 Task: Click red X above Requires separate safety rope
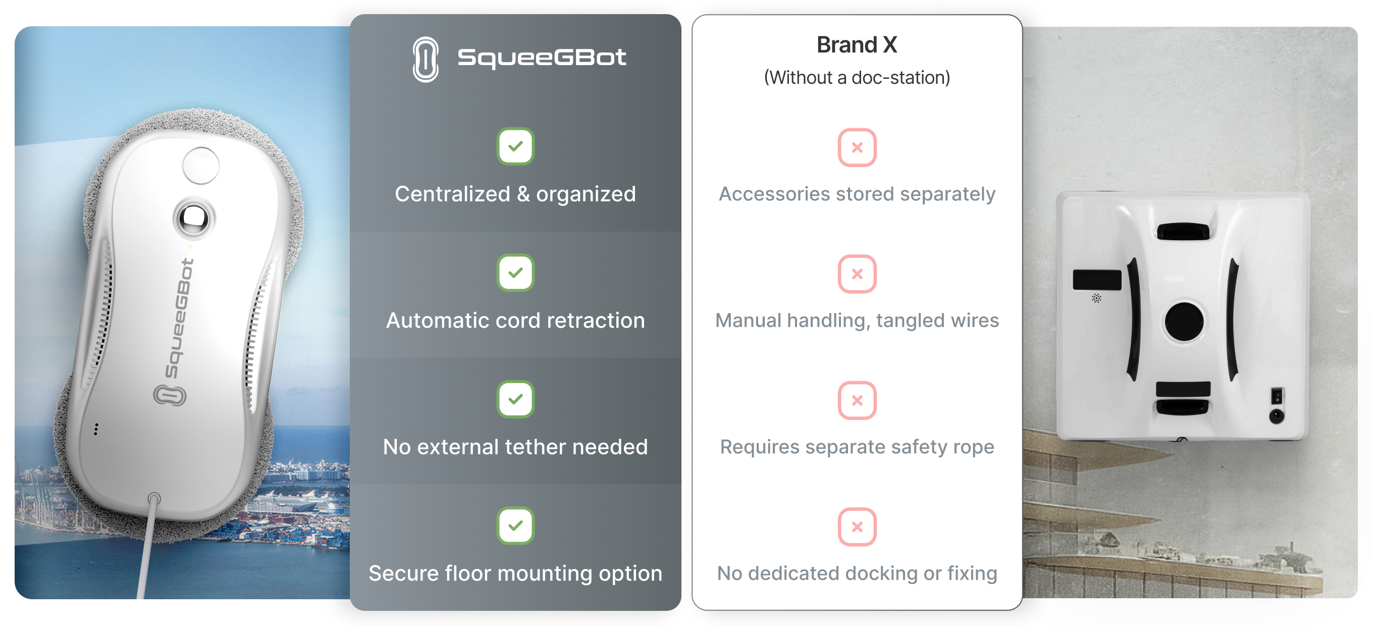[x=857, y=400]
